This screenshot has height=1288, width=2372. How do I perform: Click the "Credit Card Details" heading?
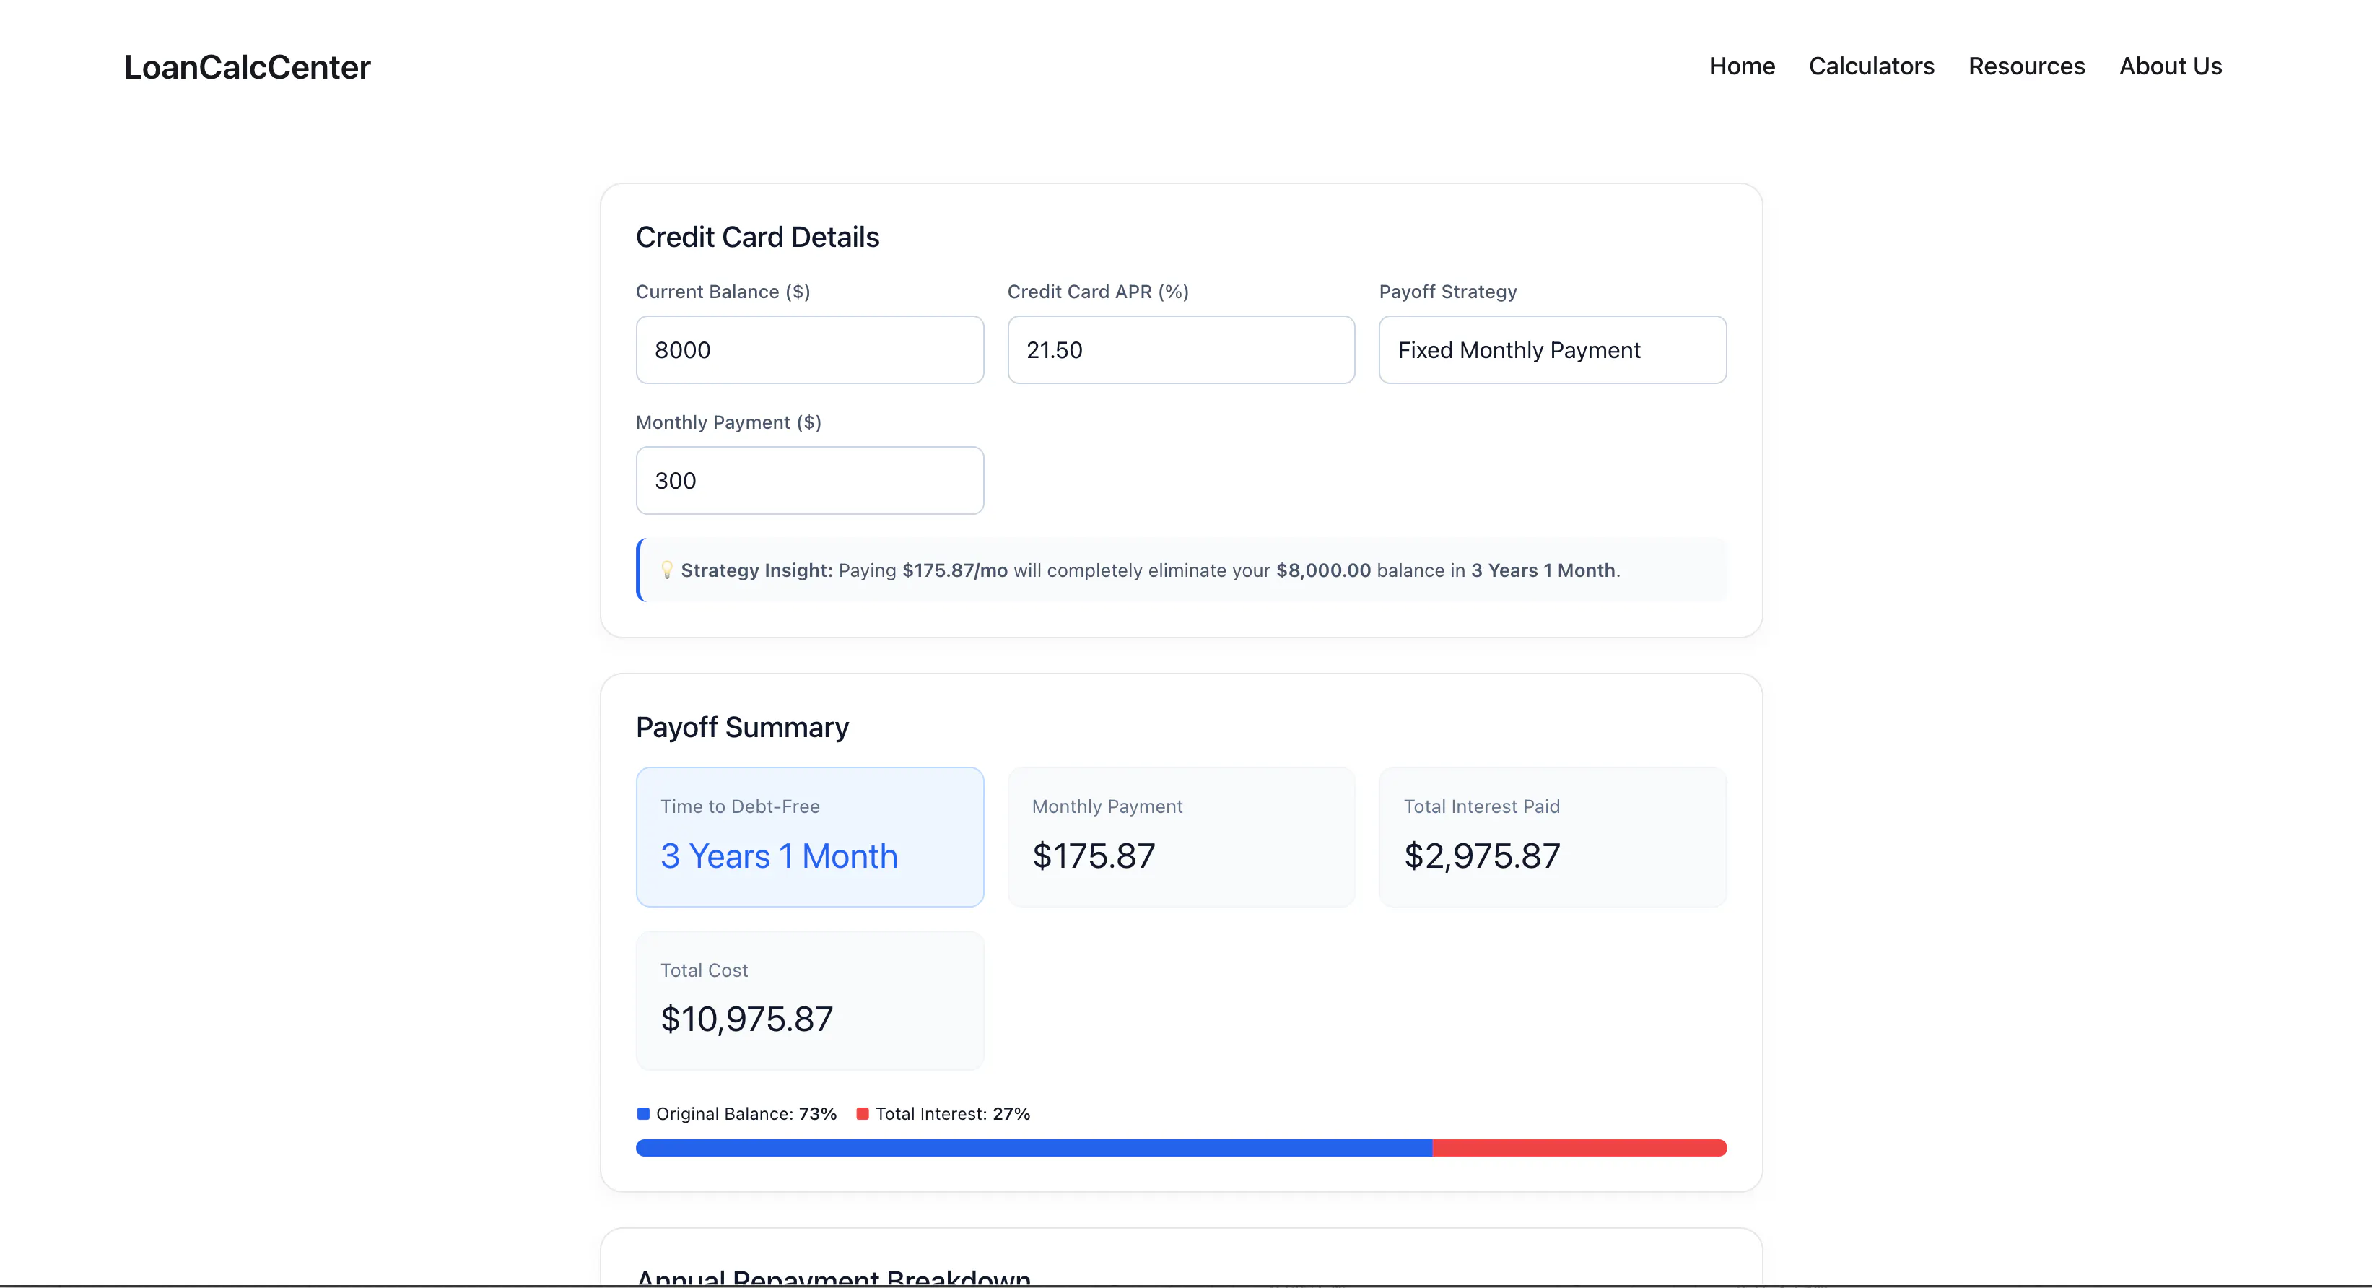coord(757,238)
